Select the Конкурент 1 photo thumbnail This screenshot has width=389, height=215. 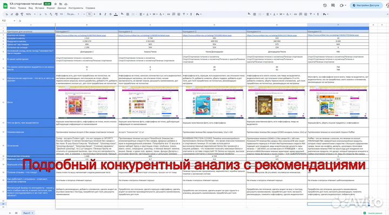click(x=86, y=102)
